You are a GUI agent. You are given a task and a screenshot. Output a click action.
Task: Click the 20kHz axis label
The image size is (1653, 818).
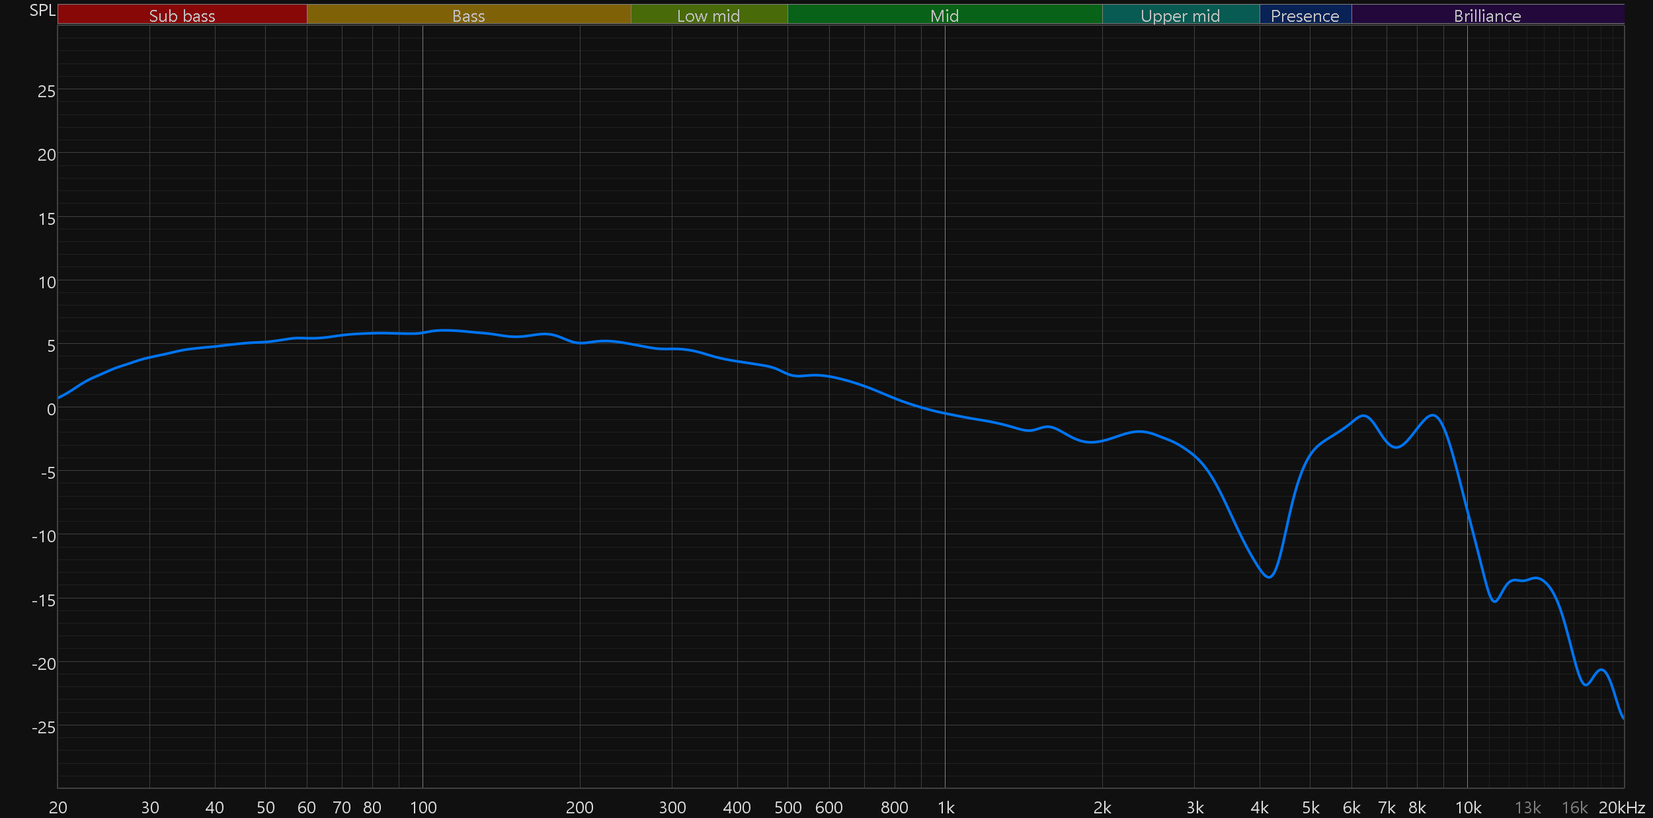point(1621,807)
